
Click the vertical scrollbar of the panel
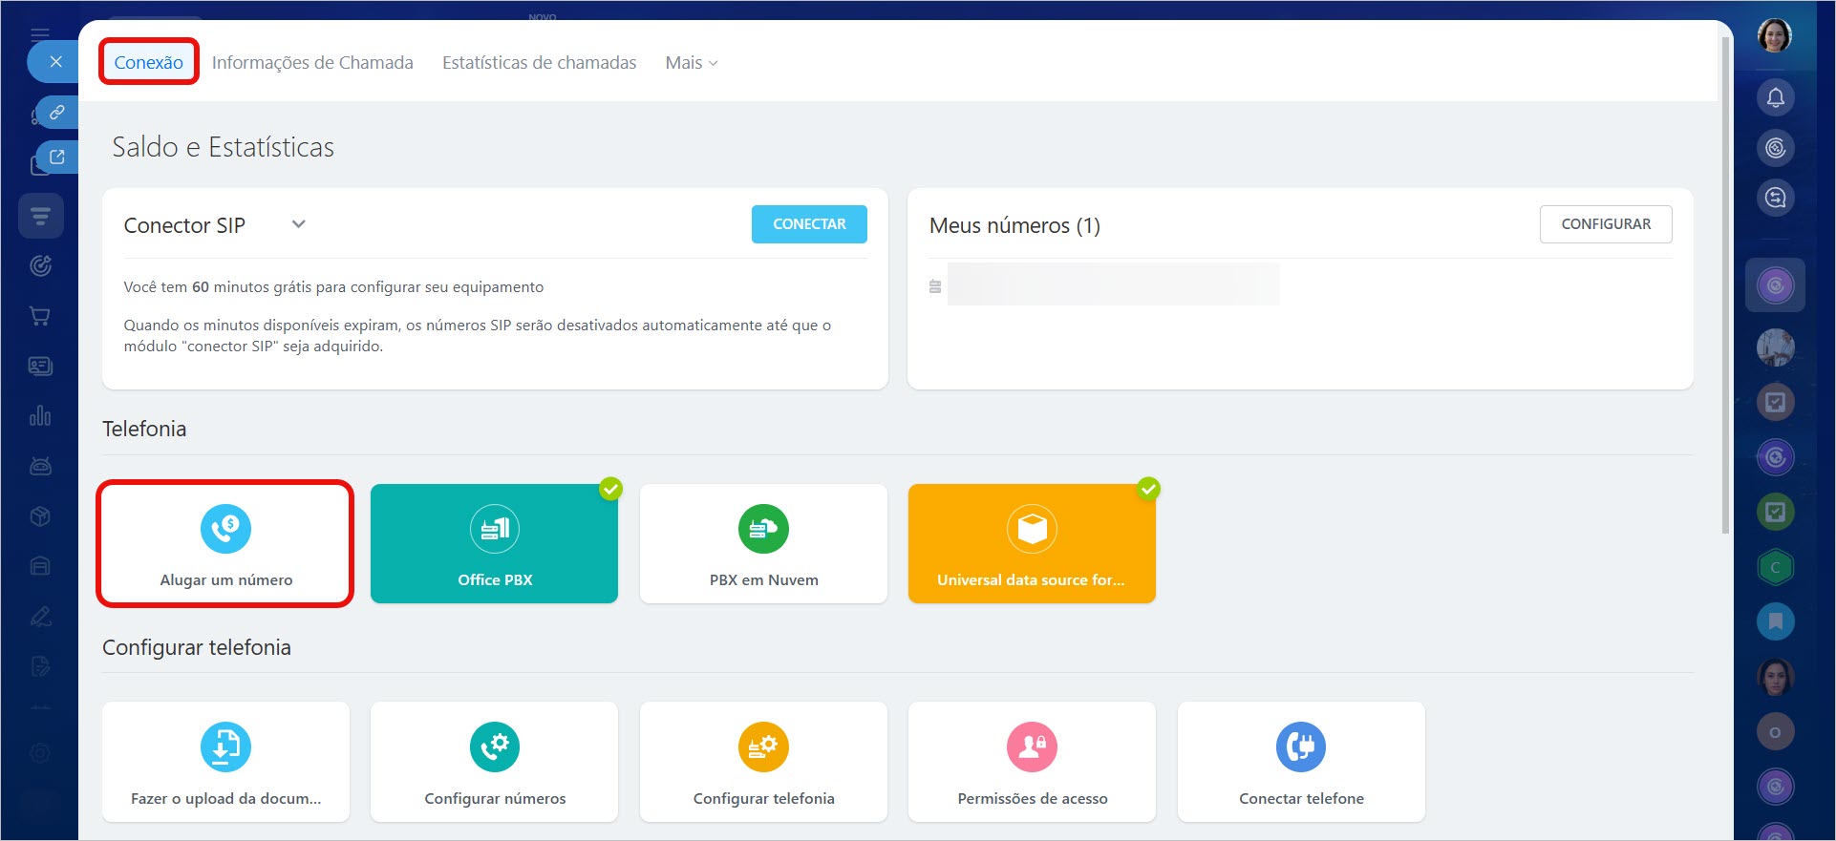tap(1724, 286)
